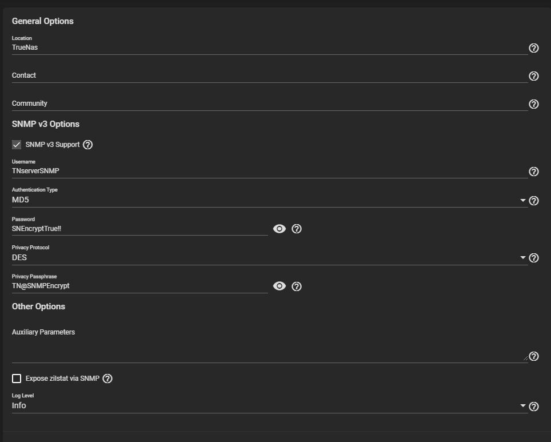Uncheck the SNMP v3 Support checkbox
This screenshot has height=442, width=551.
tap(17, 145)
